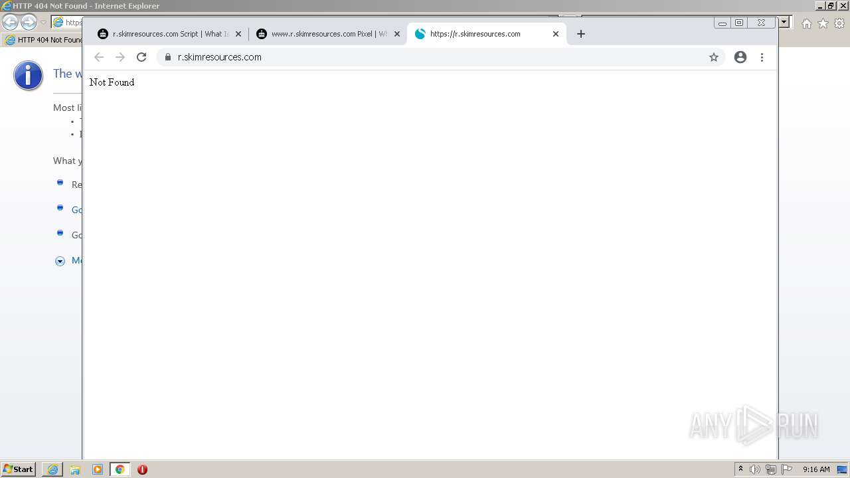Click the volume speaker tray icon
The width and height of the screenshot is (850, 478).
(755, 469)
